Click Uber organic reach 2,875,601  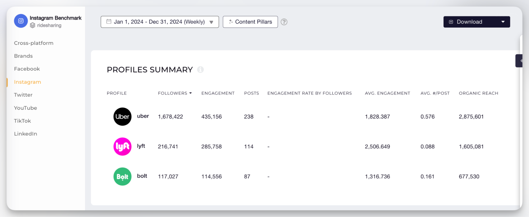(x=471, y=117)
